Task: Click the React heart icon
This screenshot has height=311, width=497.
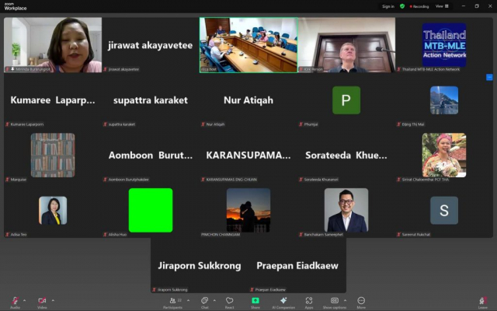Action: (x=230, y=300)
